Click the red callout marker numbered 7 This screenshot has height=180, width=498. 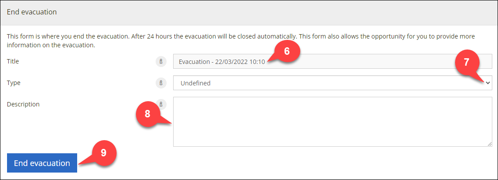tap(466, 62)
